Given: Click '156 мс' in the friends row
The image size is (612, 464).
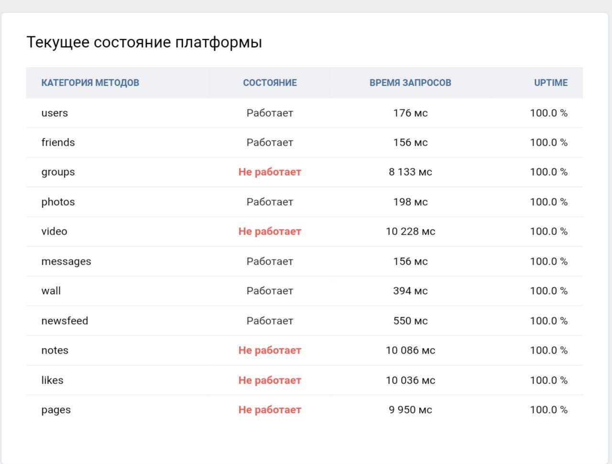Looking at the screenshot, I should click(x=410, y=142).
